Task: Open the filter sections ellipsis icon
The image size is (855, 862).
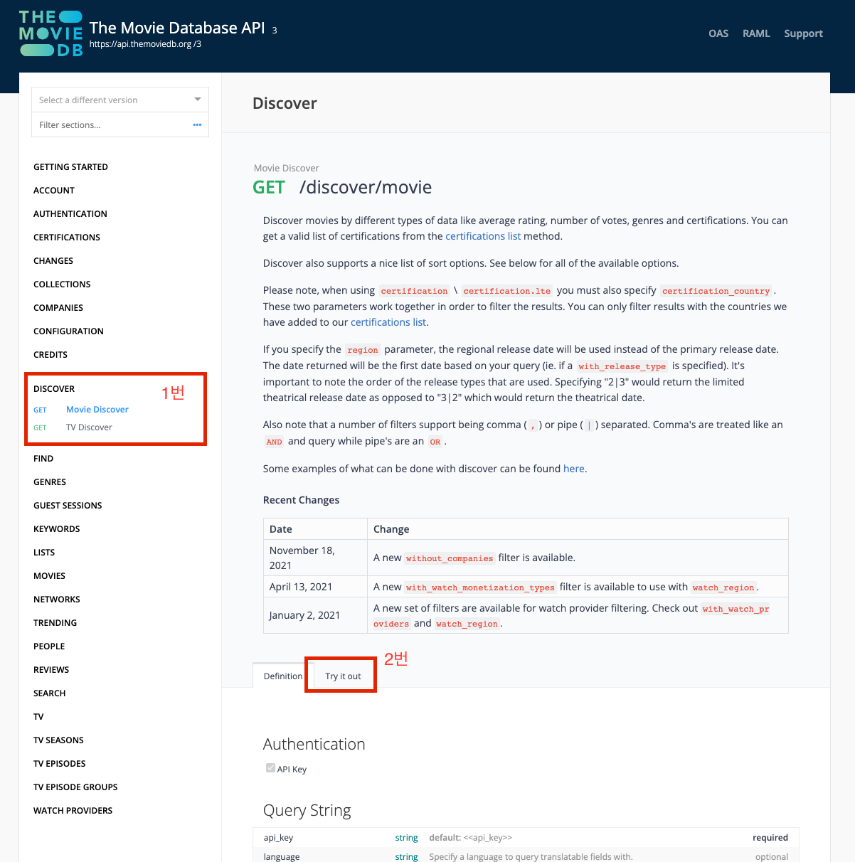Action: pos(197,124)
